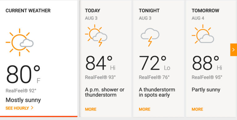
Task: Open See Hourly forecast link
Action: tap(17, 108)
